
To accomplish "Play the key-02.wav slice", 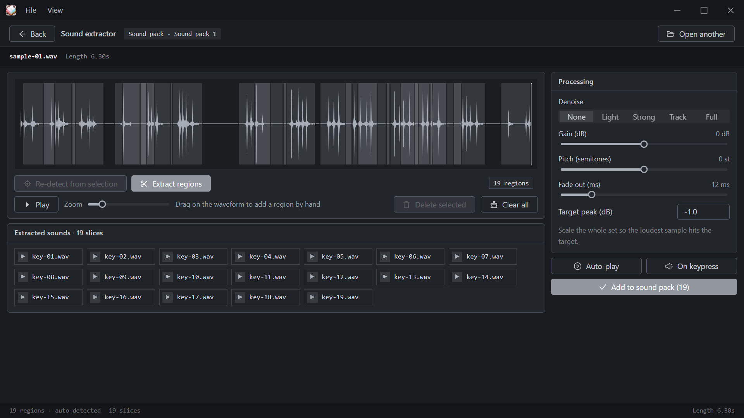I will (95, 257).
